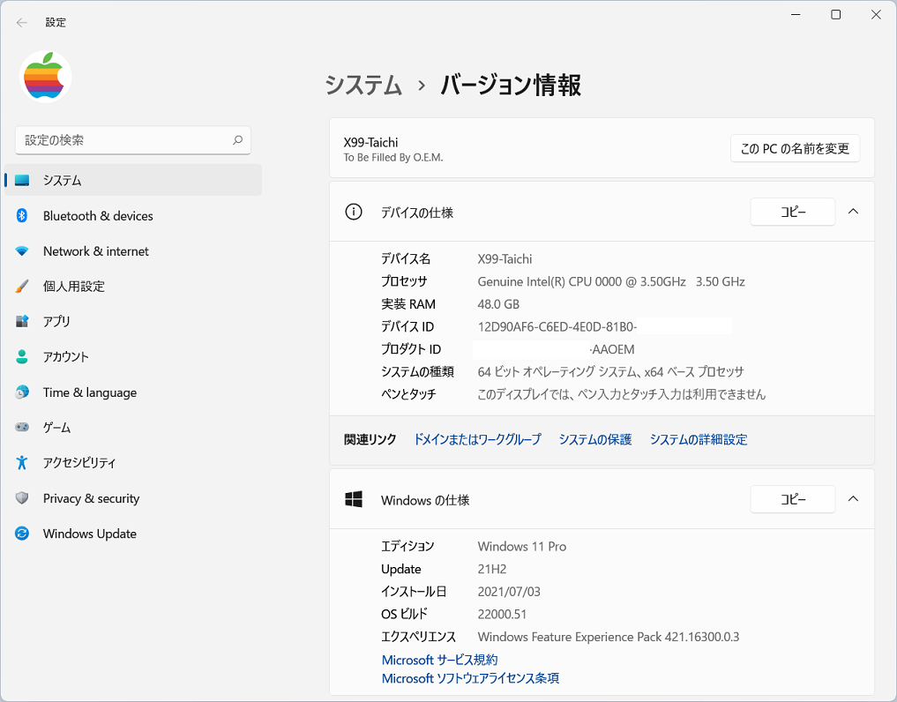Viewport: 897px width, 702px height.
Task: Open Privacy & security settings
Action: point(133,498)
